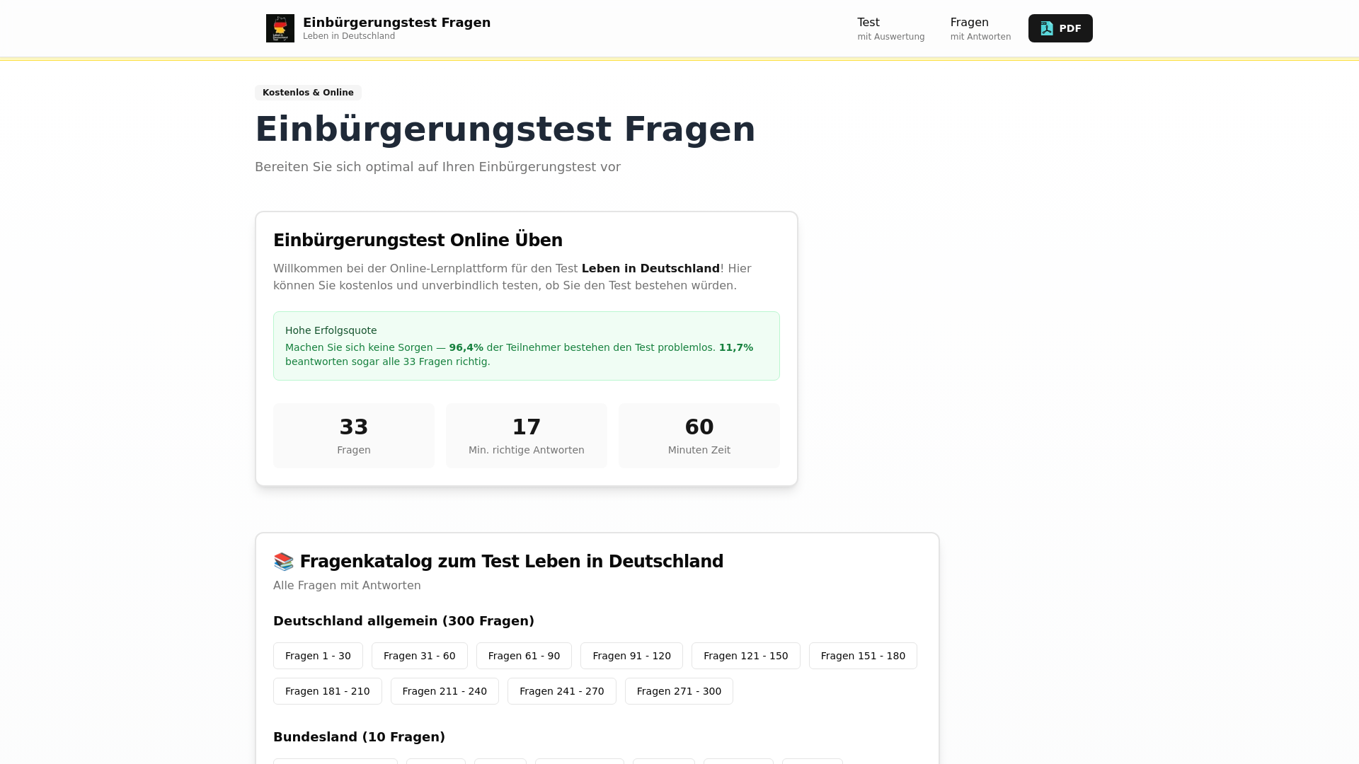Screen dimensions: 1359x764
Task: Click the PDF file icon in header
Action: coord(1047,28)
